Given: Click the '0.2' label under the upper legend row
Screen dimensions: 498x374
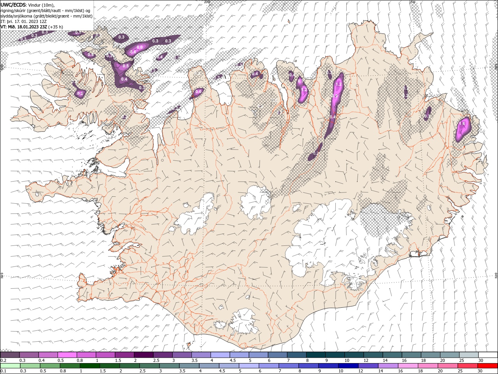Looking at the screenshot, I should 3,360.
